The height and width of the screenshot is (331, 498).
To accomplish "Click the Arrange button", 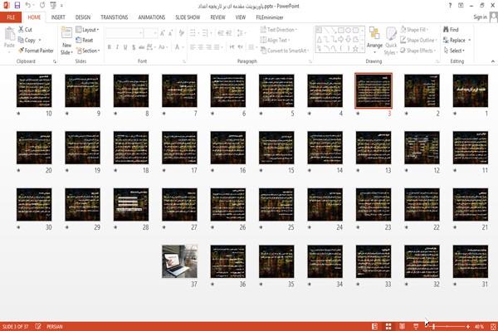I will tap(374, 39).
